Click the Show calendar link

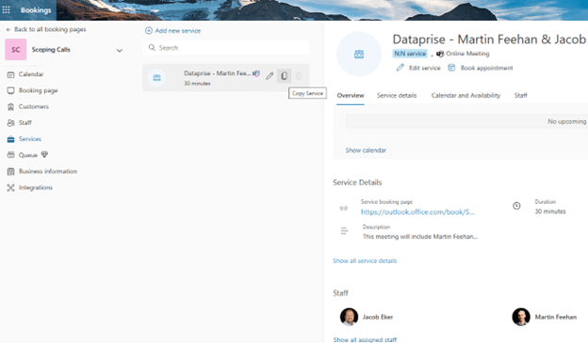click(366, 150)
